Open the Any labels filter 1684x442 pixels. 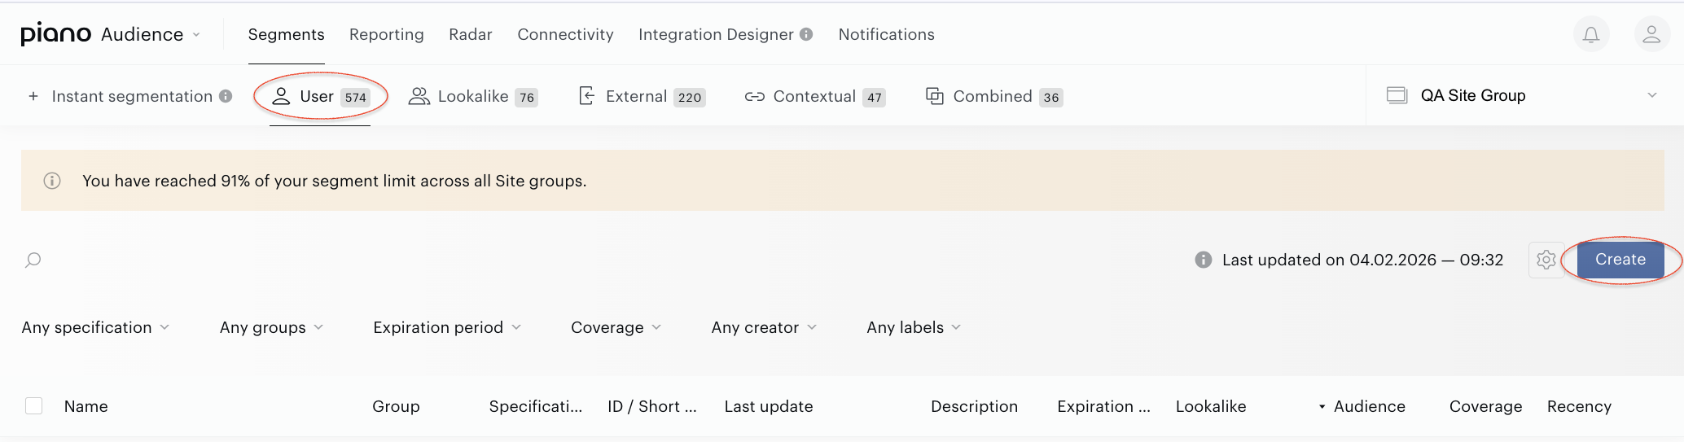[x=913, y=327]
